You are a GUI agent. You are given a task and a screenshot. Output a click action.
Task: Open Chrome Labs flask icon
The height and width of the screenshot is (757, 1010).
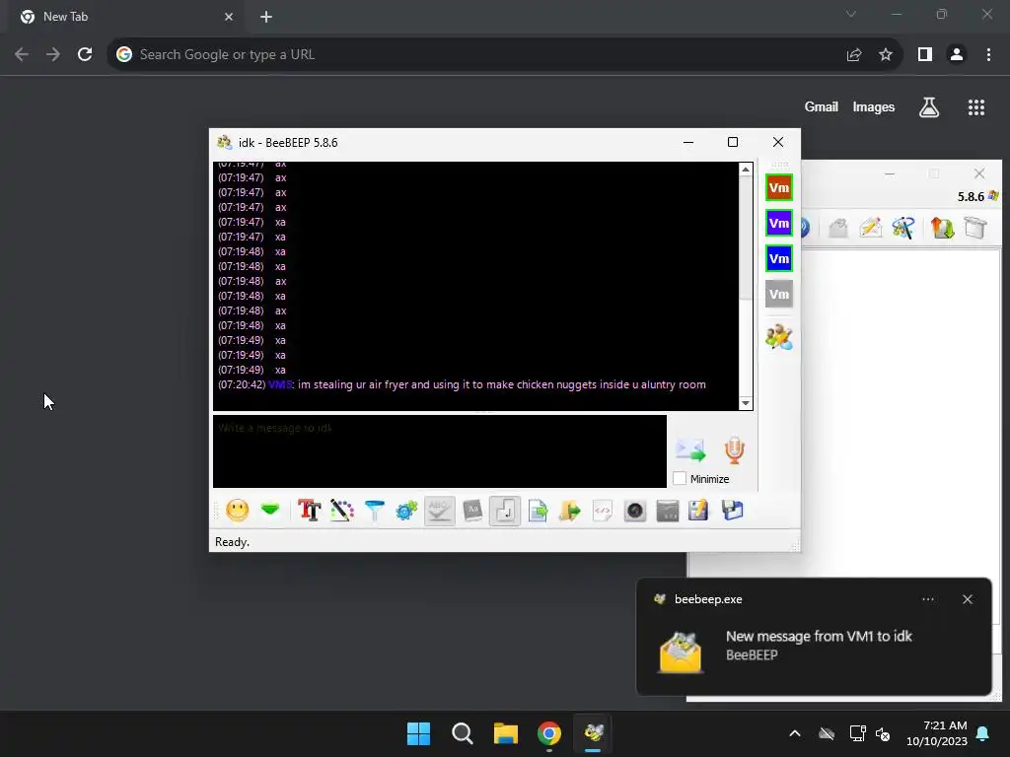pyautogui.click(x=928, y=106)
